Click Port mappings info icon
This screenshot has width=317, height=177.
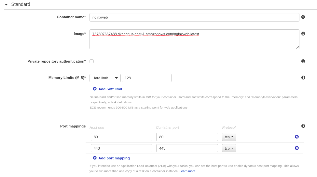(303, 126)
